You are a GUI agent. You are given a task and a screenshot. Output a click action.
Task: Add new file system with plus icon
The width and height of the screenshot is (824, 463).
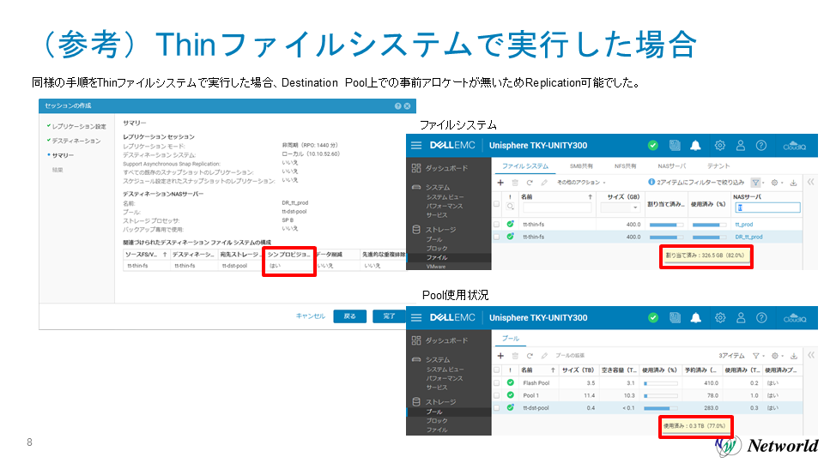coord(500,183)
